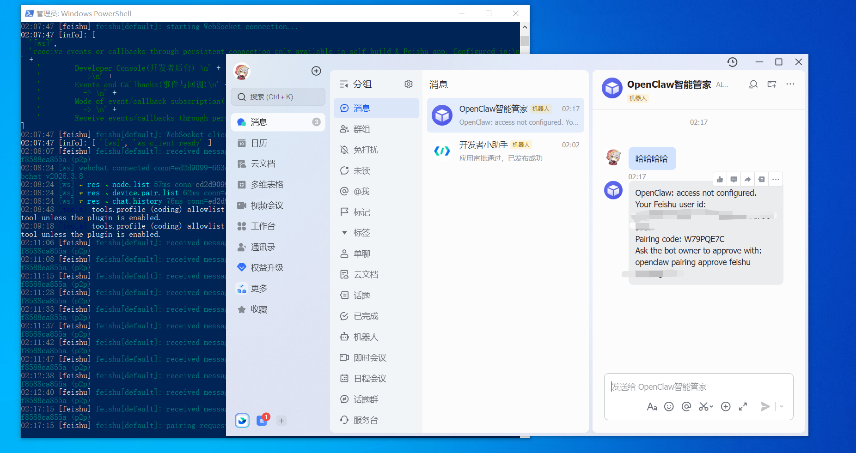Focus the 发送给 OpenClaw智能管家 message input
856x453 pixels.
(698, 387)
